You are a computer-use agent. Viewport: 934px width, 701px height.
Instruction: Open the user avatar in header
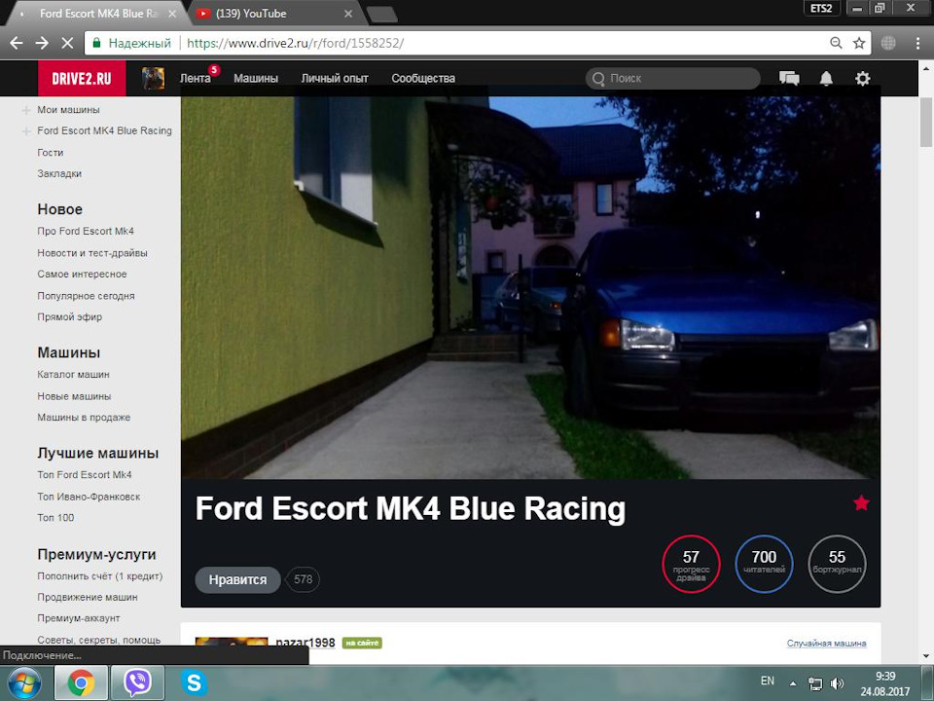(x=153, y=78)
